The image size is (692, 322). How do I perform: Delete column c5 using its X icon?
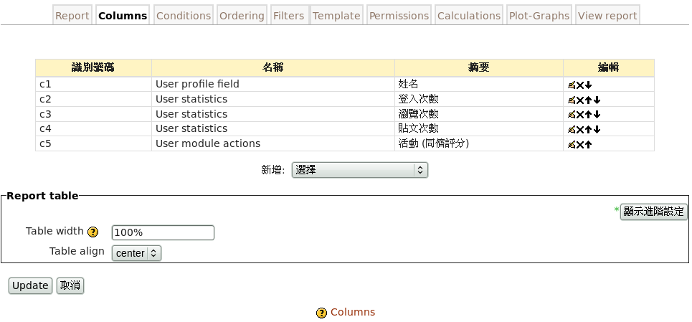tap(580, 145)
